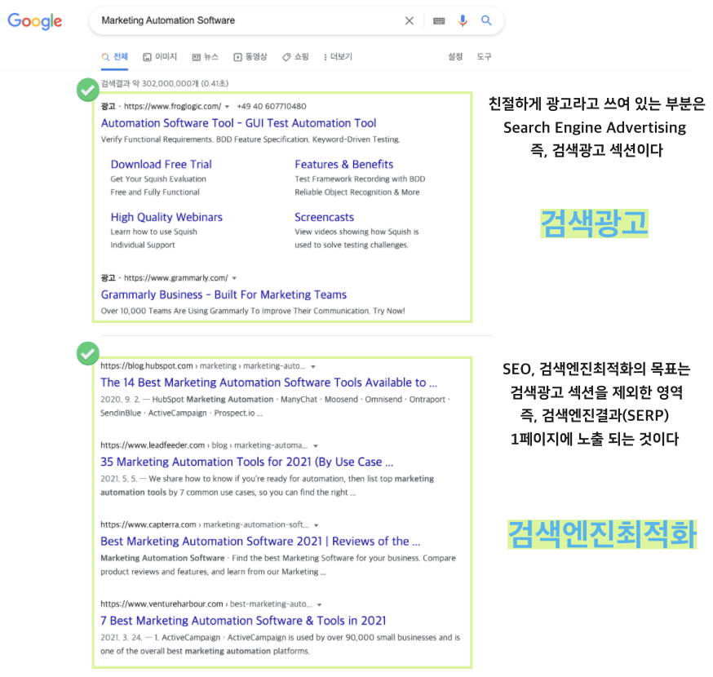Screen dimensions: 713x677
Task: Open 도구 tools
Action: (x=484, y=57)
